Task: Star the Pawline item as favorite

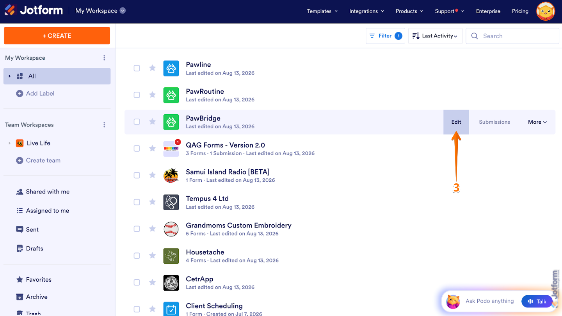Action: (x=153, y=68)
